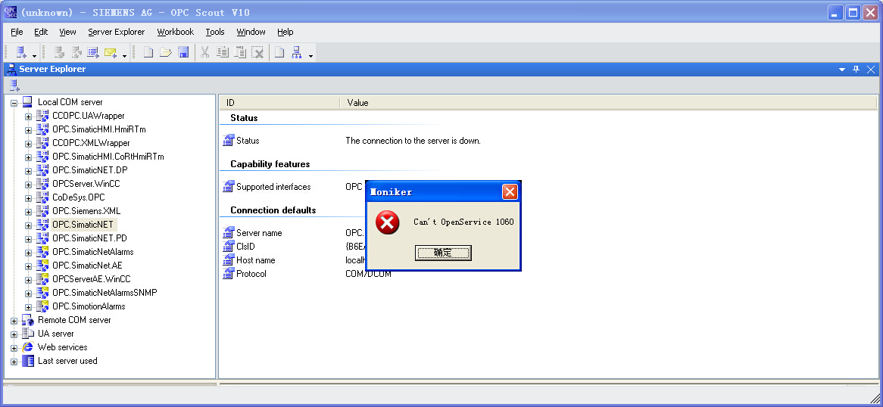
Task: Expand the OPC.SimaticNET.DP node
Action: click(x=28, y=171)
